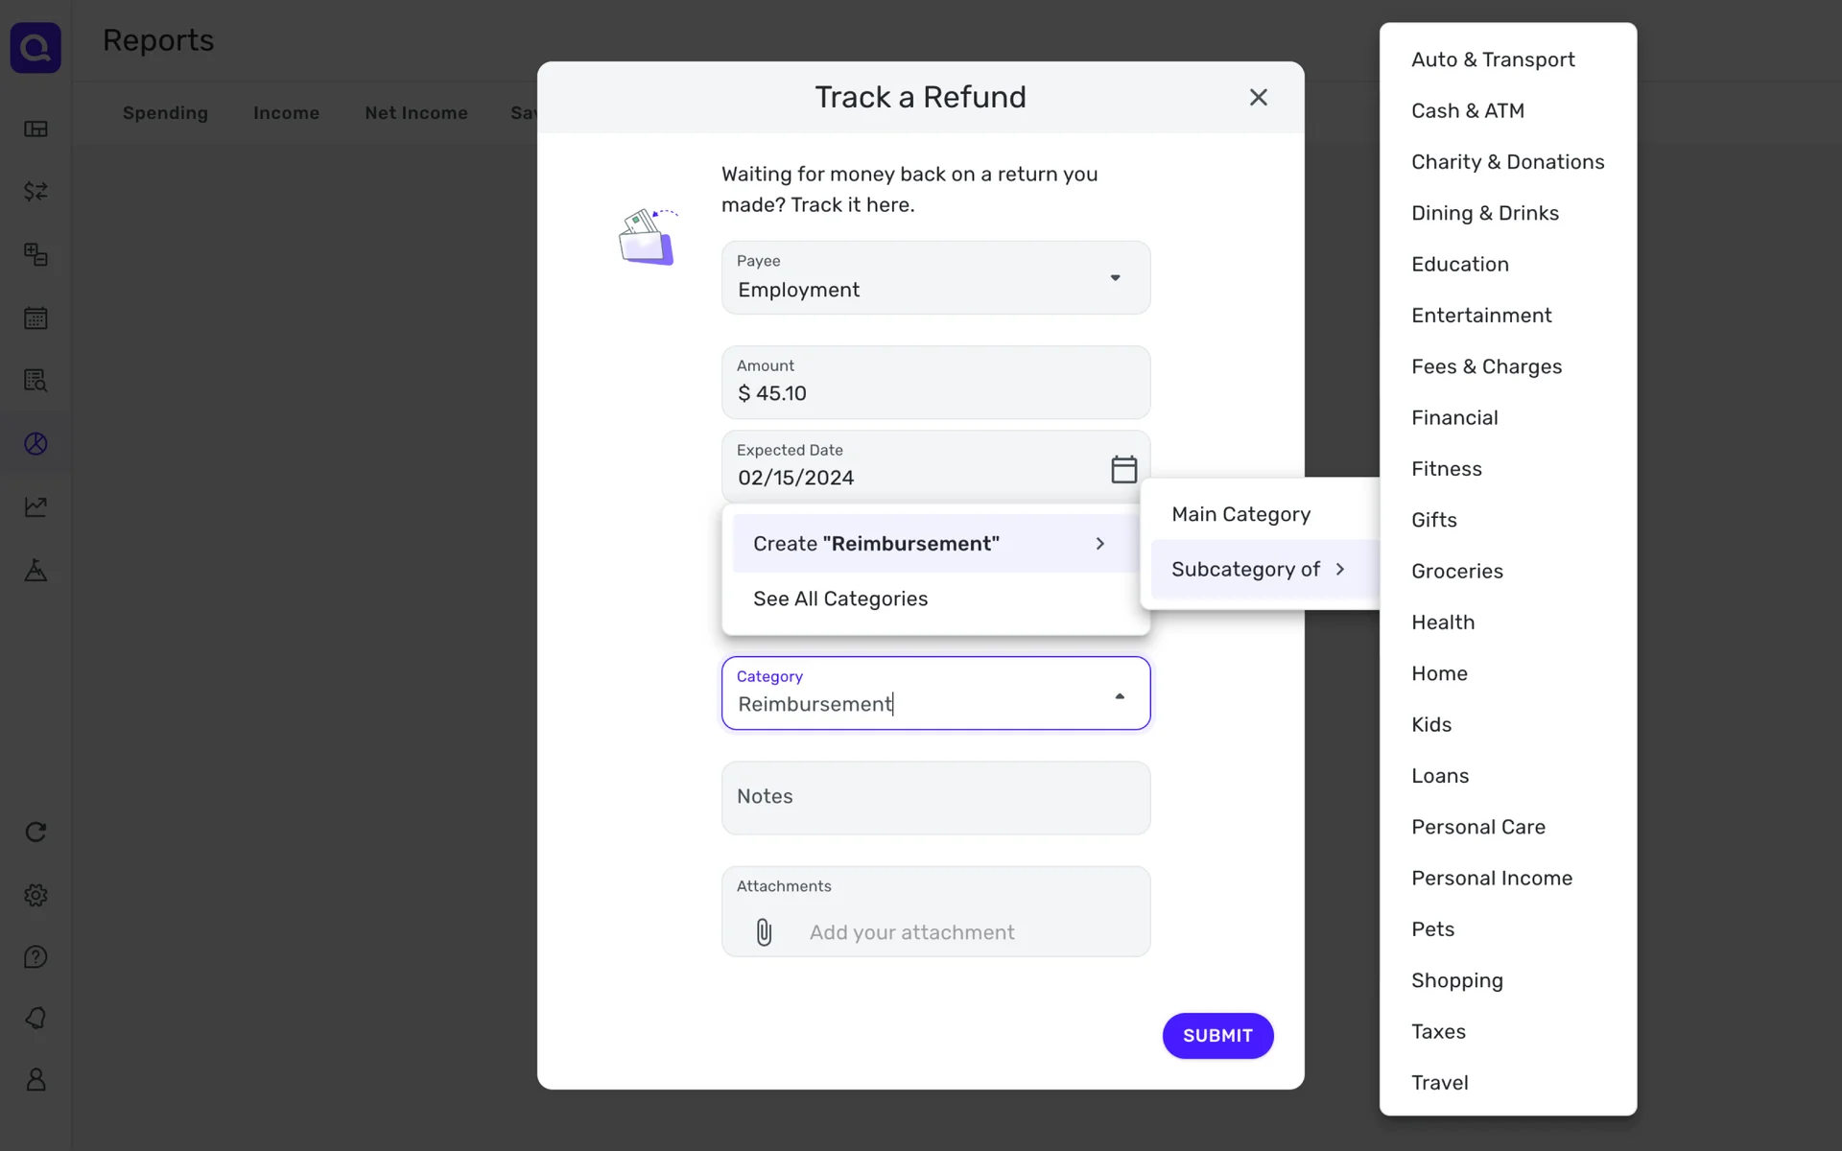Open the settings gear in sidebar
Viewport: 1842px width, 1151px height.
point(35,895)
